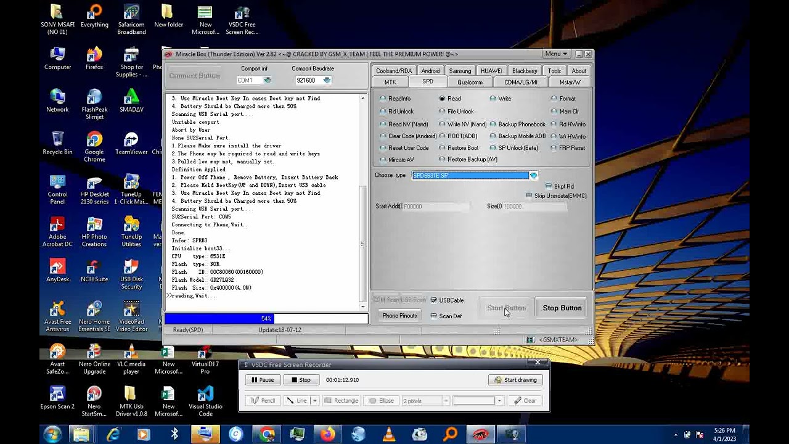
Task: Open the CDMA/LG/MI tab
Action: [521, 83]
